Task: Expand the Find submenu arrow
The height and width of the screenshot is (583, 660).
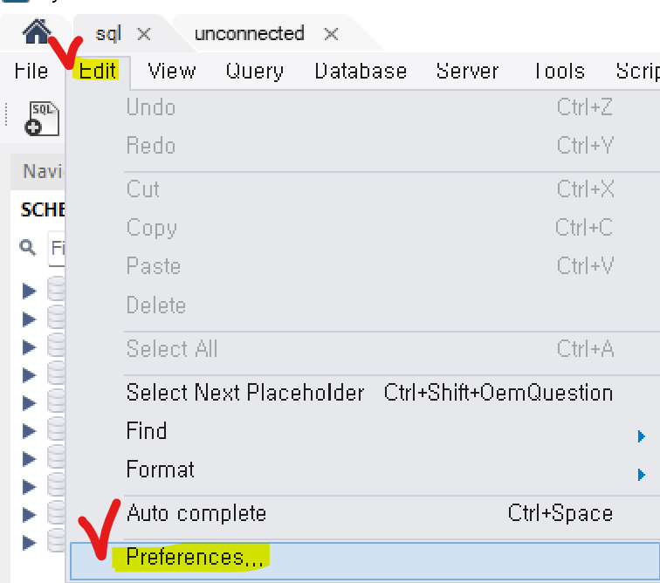Action: pyautogui.click(x=642, y=436)
